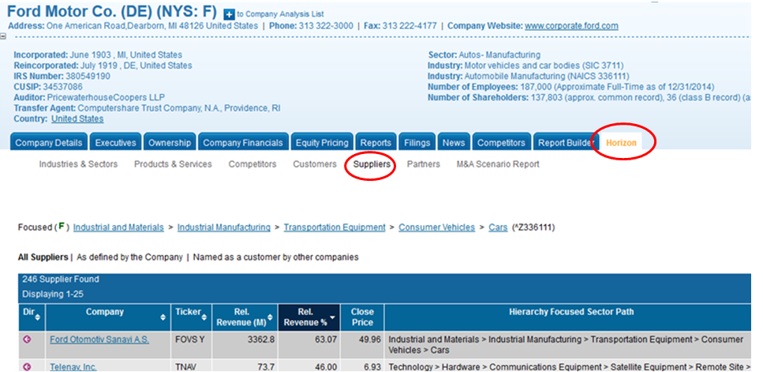Image resolution: width=763 pixels, height=372 pixels.
Task: Open www.corporate.ford.com website link
Action: [x=571, y=26]
